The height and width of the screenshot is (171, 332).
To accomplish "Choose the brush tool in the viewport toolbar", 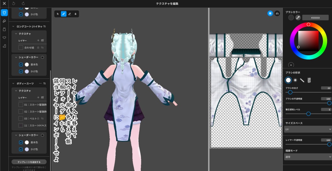I will 64,14.
